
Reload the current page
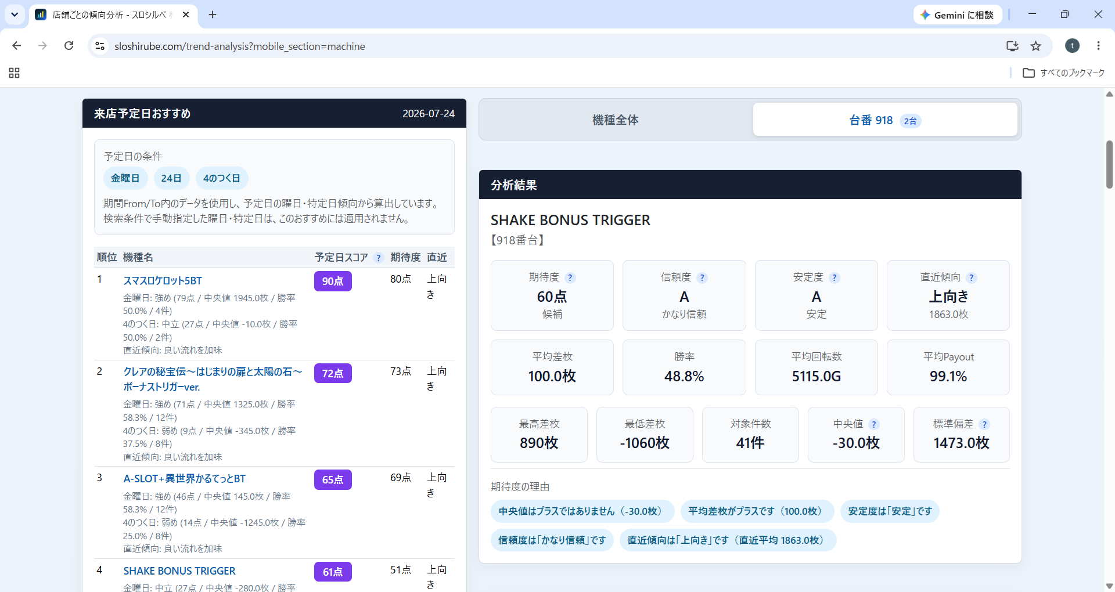[69, 46]
